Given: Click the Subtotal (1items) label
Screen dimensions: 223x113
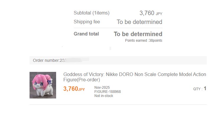Looking at the screenshot, I should (x=92, y=13).
